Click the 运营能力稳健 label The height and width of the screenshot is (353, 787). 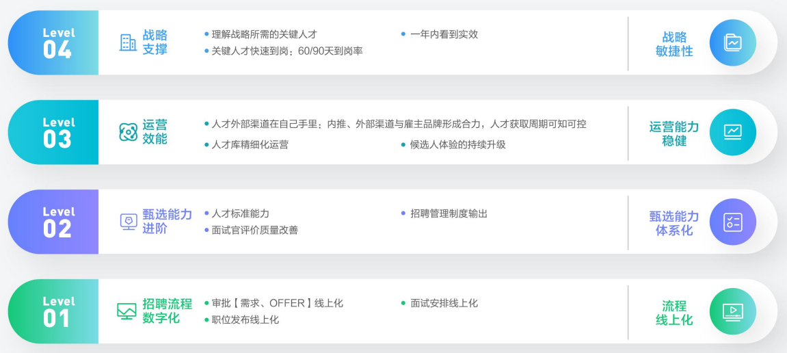[x=674, y=133]
